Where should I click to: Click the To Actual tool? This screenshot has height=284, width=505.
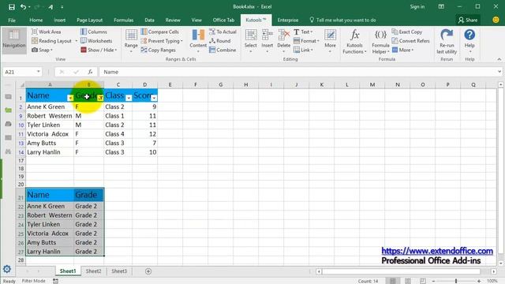223,32
